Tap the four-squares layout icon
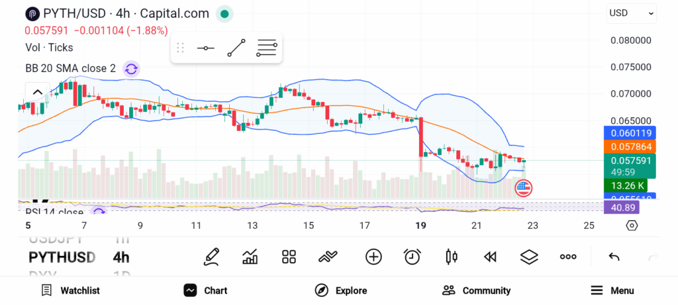Image resolution: width=678 pixels, height=305 pixels. [289, 257]
